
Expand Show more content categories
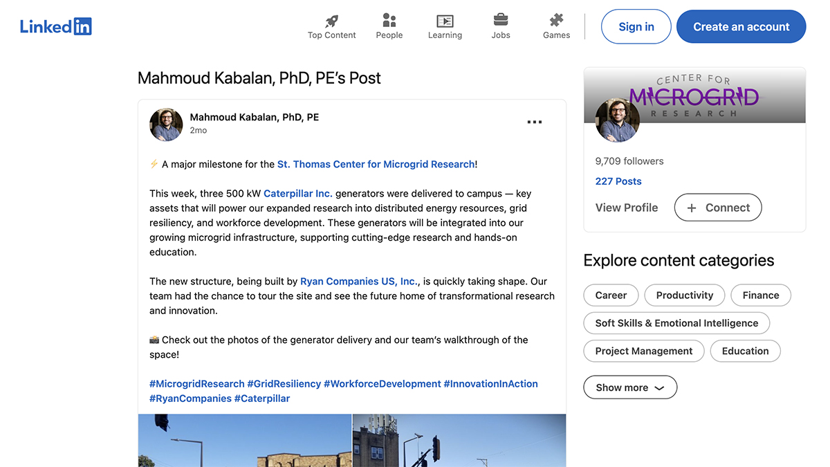[x=629, y=387]
